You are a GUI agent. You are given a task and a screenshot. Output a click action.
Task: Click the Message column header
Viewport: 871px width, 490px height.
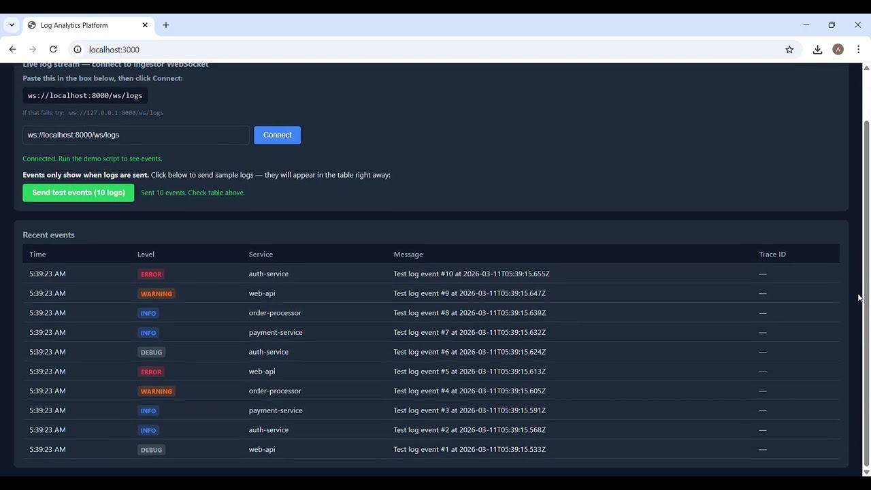(408, 255)
